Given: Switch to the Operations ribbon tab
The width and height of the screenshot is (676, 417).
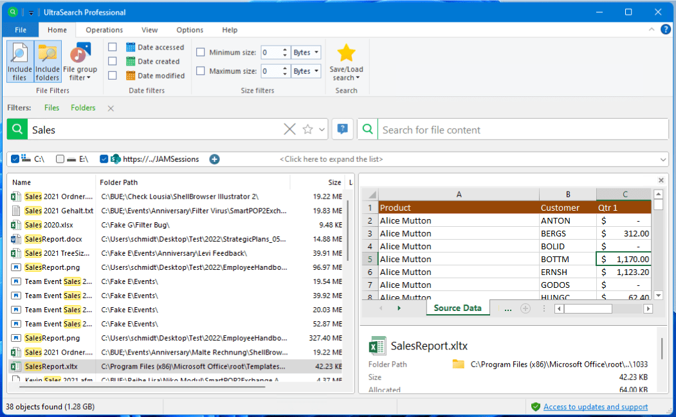Looking at the screenshot, I should [104, 30].
